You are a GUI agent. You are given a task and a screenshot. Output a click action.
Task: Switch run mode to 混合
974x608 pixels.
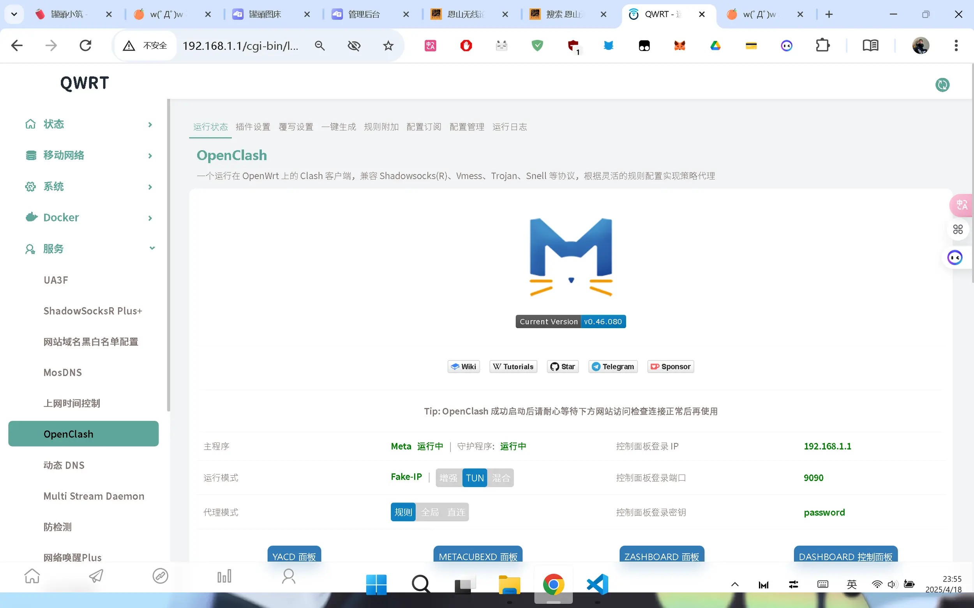tap(501, 478)
